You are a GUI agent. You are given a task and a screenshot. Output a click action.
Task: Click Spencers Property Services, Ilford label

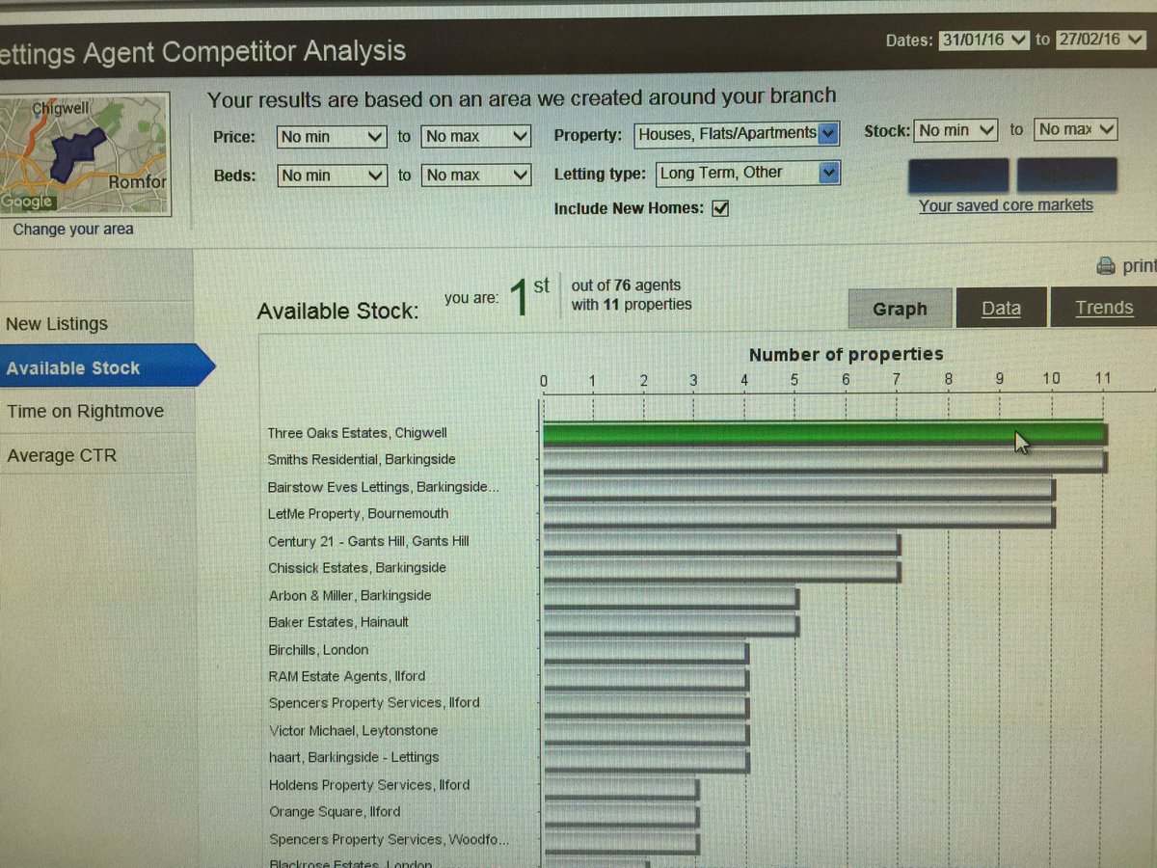[374, 703]
